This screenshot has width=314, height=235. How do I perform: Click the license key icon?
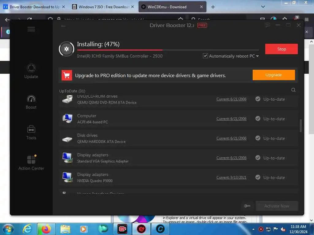247,206
